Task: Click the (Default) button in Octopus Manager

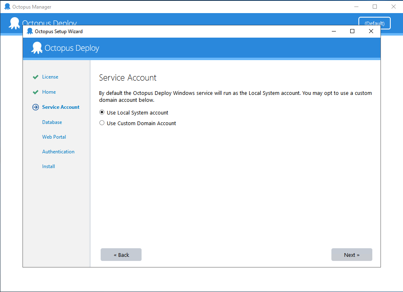Action: (374, 23)
